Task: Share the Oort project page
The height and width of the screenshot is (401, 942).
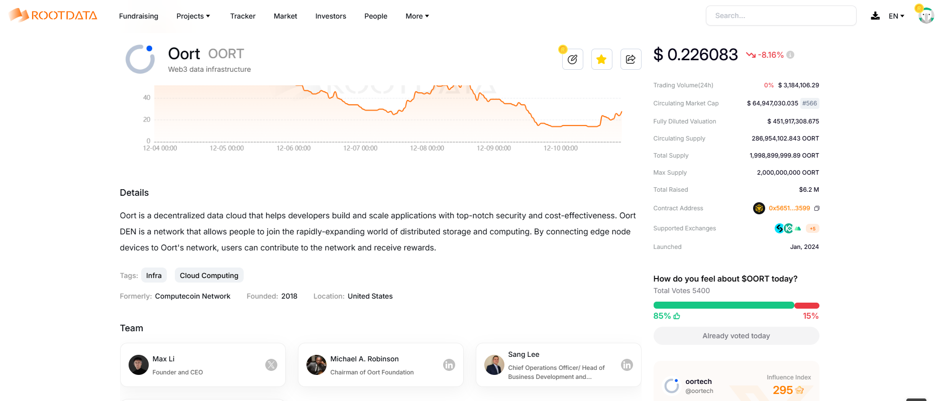Action: pos(631,59)
